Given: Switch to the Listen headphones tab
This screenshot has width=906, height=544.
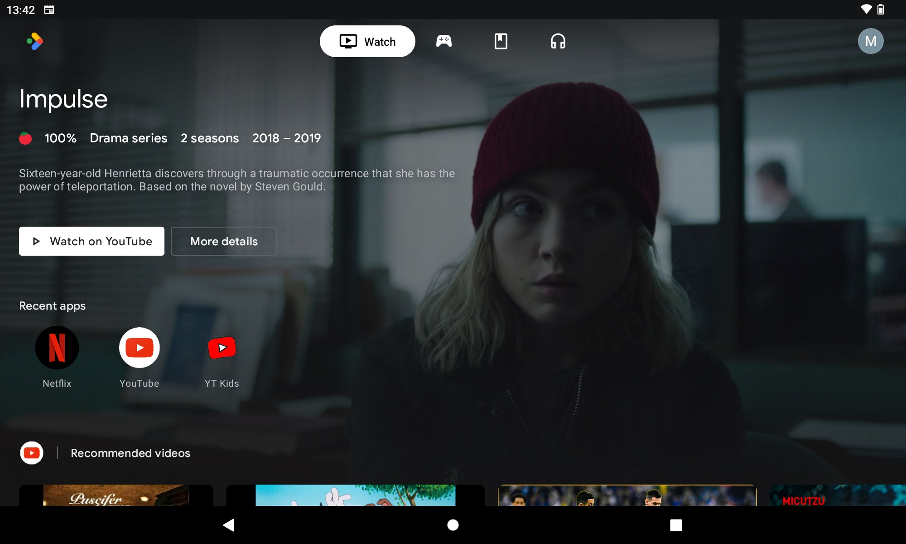Looking at the screenshot, I should pos(558,41).
